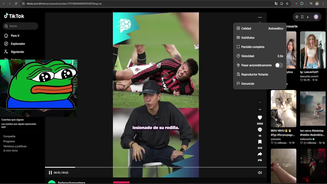The image size is (327, 184).
Task: Open the three-dots video options menu
Action: tap(260, 17)
